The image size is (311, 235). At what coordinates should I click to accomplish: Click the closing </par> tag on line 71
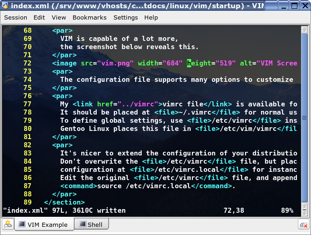click(x=64, y=55)
